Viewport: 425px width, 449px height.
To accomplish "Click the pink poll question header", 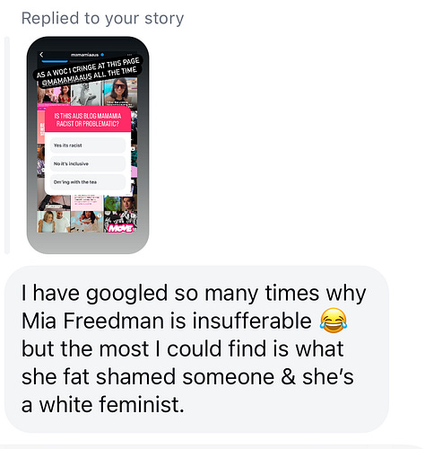I will 88,119.
